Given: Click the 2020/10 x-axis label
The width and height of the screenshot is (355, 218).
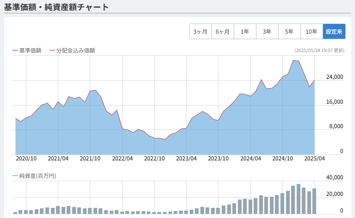Looking at the screenshot, I should [x=26, y=159].
